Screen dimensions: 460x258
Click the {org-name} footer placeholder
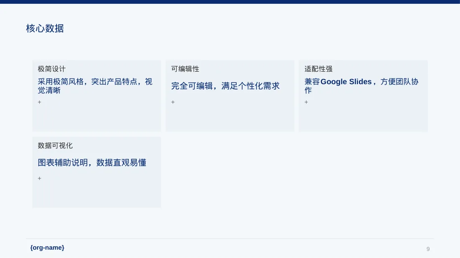(x=47, y=248)
